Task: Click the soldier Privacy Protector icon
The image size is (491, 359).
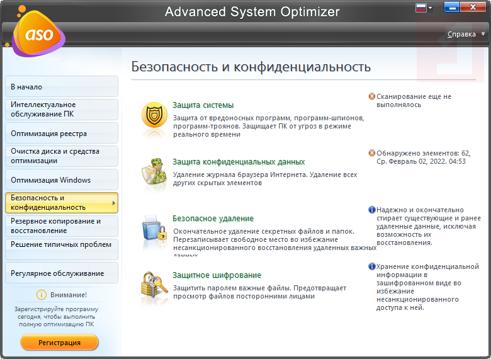Action: 154,172
